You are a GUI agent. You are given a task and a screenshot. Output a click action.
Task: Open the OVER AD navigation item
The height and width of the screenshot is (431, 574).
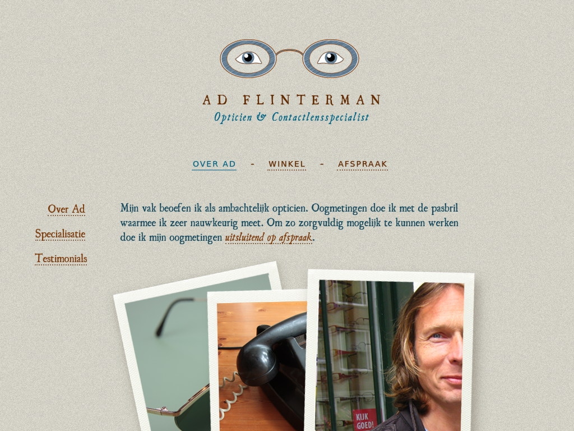click(214, 164)
